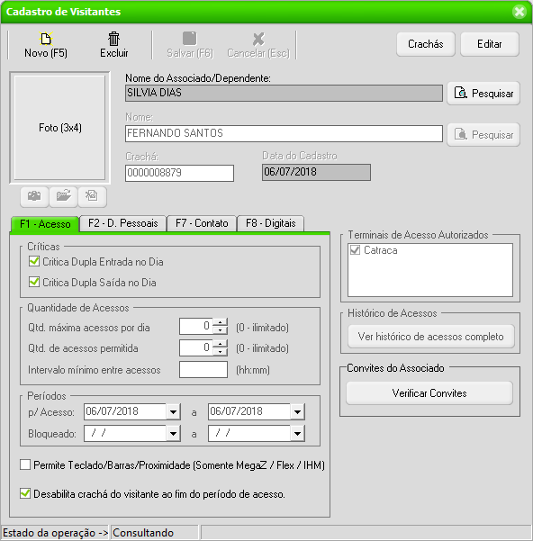Click the Cancelar (Esc) X icon
Viewport: 533px width, 541px height.
click(258, 39)
